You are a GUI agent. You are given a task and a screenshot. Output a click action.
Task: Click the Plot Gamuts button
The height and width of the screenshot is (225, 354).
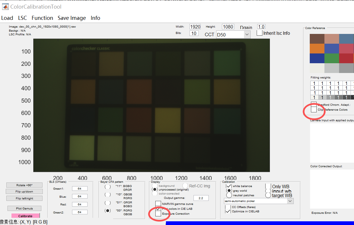(x=24, y=208)
